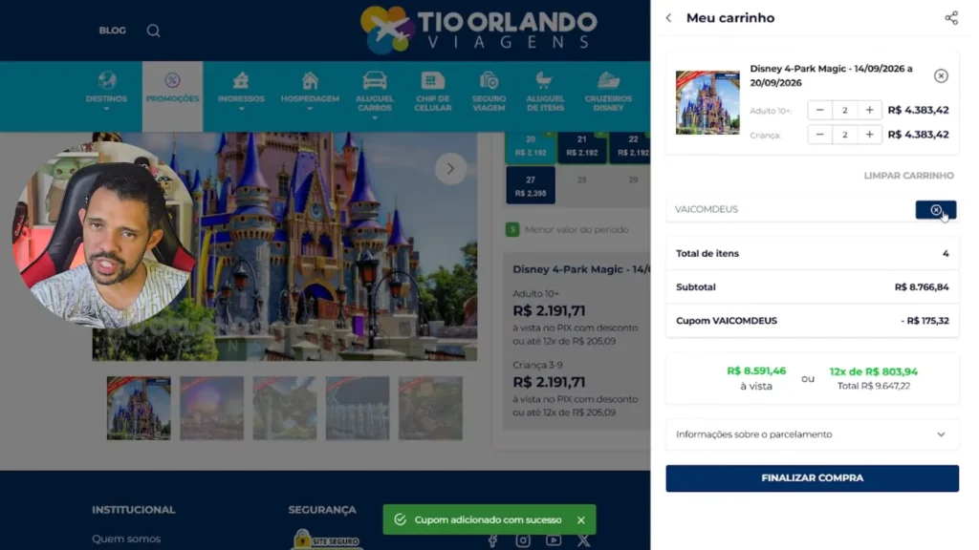
Task: Show next castle photo with arrow
Action: [450, 168]
